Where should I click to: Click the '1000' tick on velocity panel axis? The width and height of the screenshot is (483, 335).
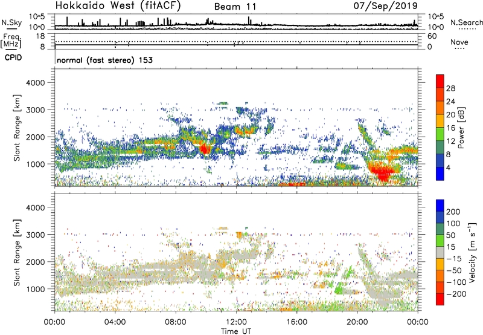point(35,289)
